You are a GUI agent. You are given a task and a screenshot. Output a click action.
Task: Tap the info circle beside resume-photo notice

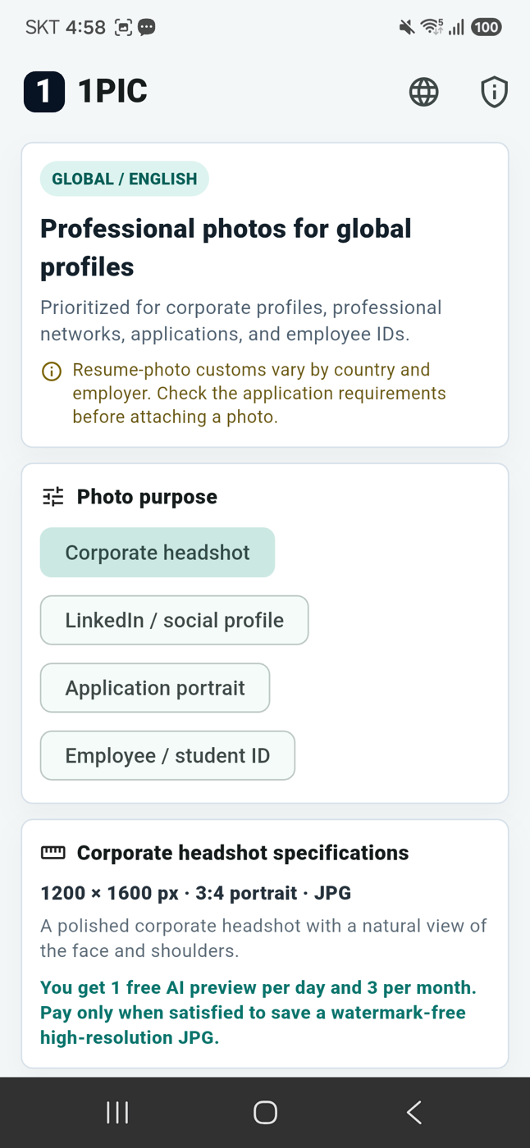[x=52, y=371]
